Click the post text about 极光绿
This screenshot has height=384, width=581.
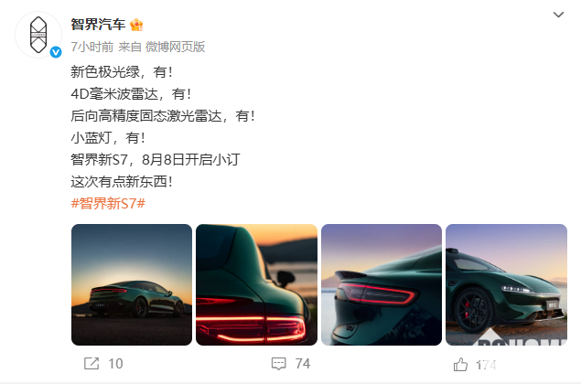tap(122, 72)
